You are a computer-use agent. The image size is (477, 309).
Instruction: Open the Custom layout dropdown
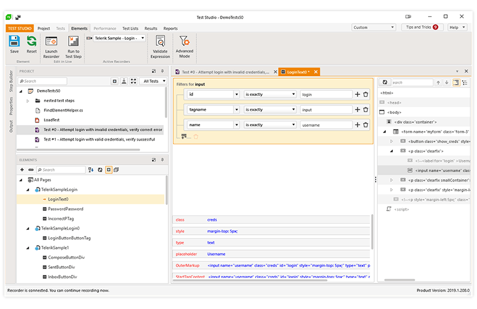pyautogui.click(x=374, y=27)
